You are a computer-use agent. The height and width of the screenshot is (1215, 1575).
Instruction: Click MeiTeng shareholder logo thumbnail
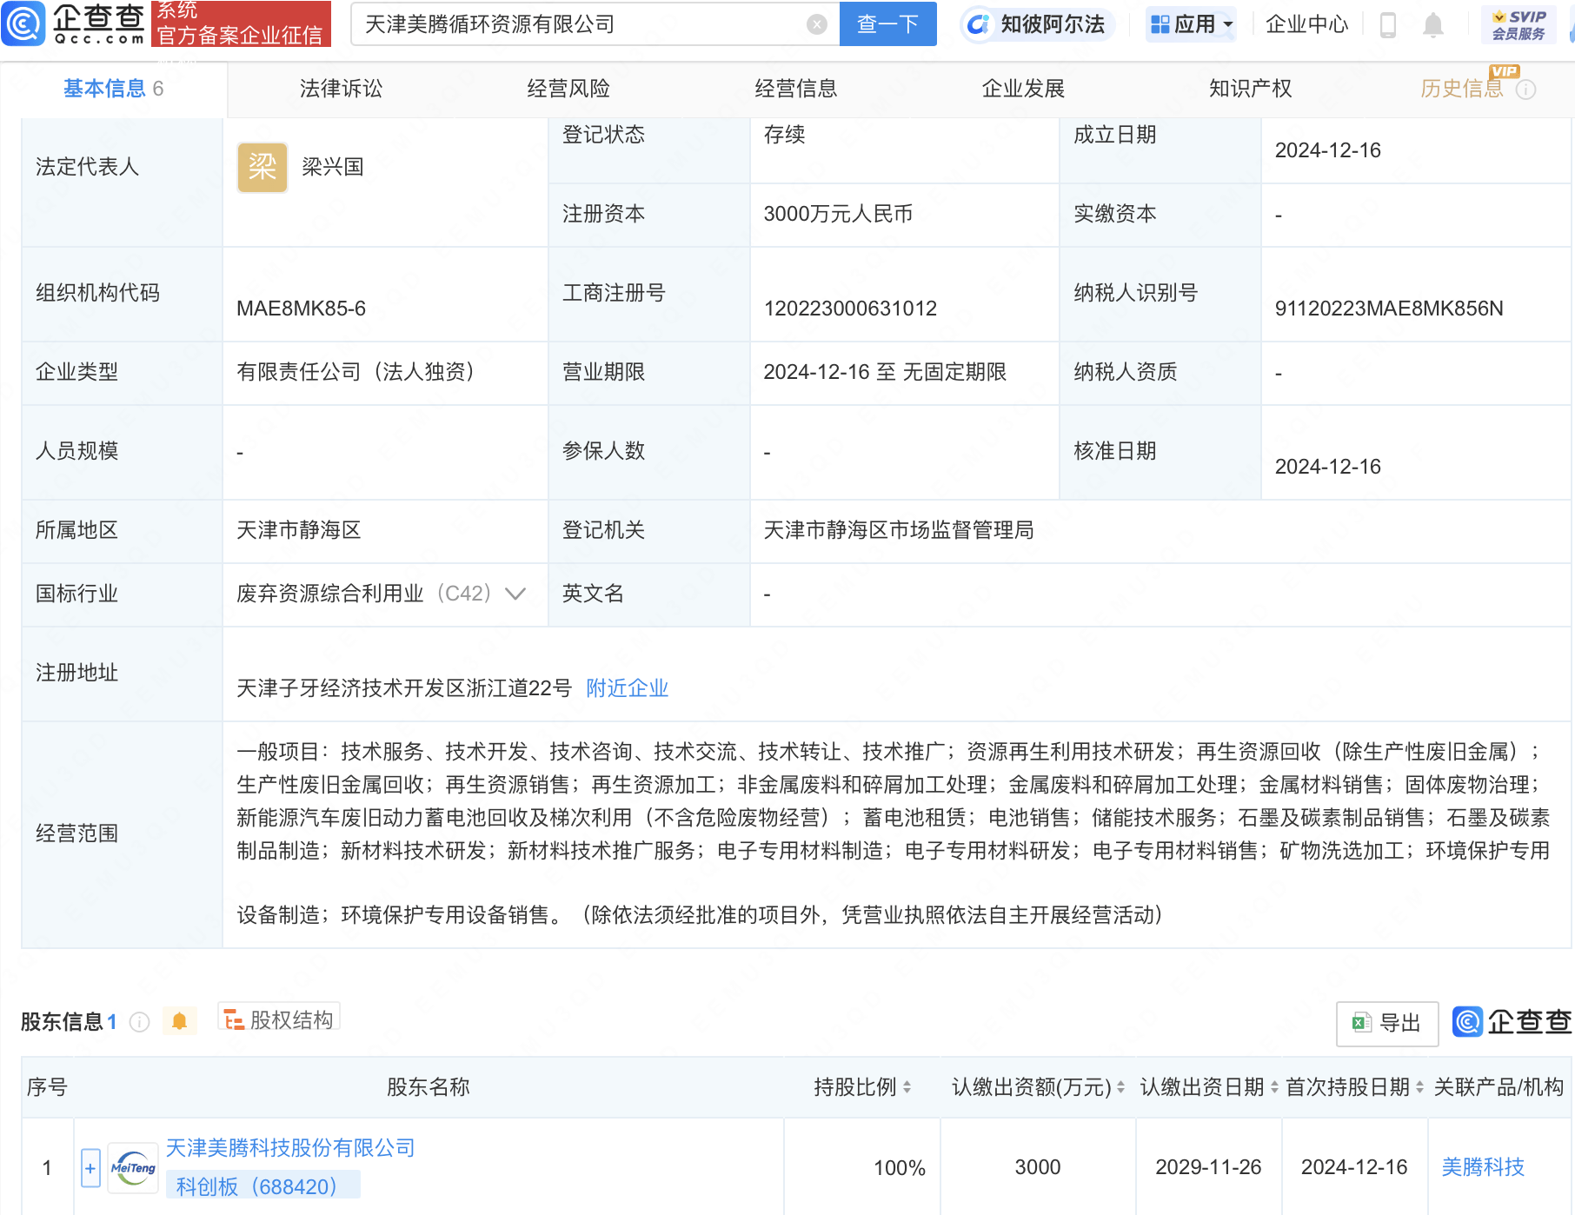(133, 1168)
